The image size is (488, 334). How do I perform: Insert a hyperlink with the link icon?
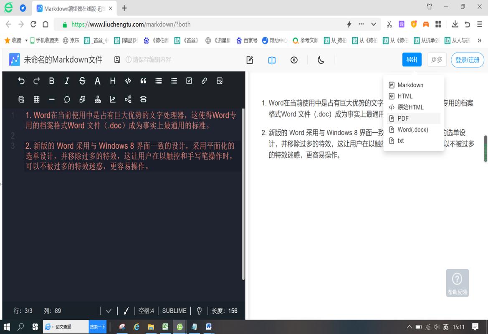pos(204,81)
